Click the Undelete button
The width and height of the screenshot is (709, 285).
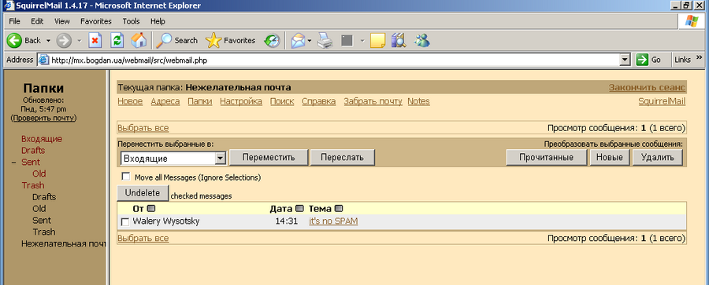(143, 193)
